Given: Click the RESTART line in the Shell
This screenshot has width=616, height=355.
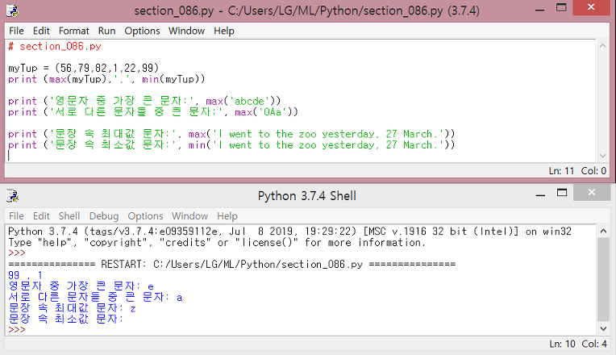Looking at the screenshot, I should 231,264.
